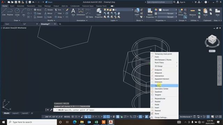
Task: Click Windows search box on taskbar
Action: click(32, 122)
